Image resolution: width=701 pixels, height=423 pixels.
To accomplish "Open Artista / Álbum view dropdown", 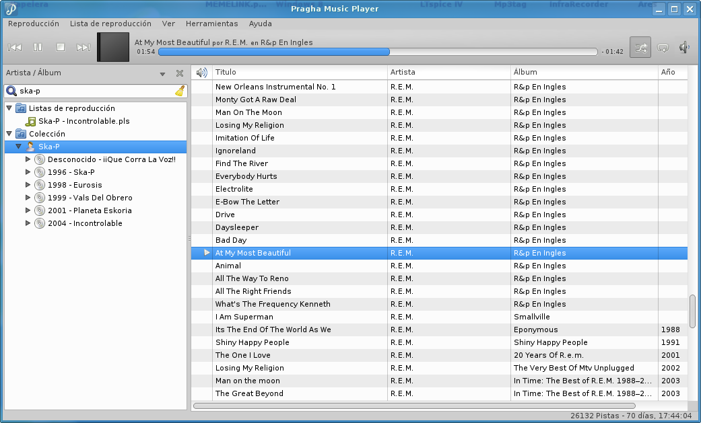I will point(163,74).
